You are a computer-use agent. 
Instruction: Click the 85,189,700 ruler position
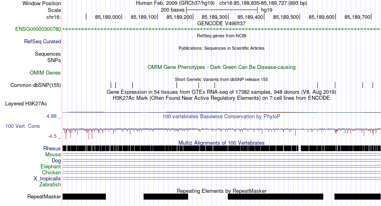[x=357, y=17]
